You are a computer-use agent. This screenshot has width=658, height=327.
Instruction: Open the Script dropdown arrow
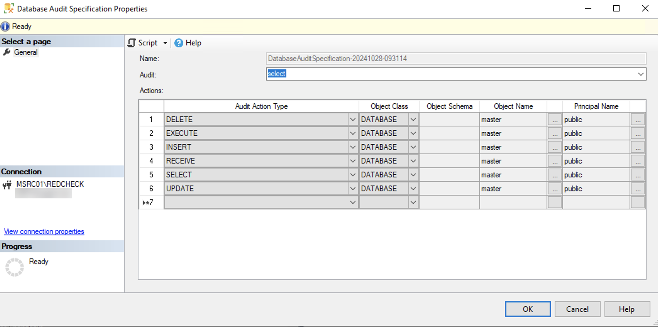165,43
